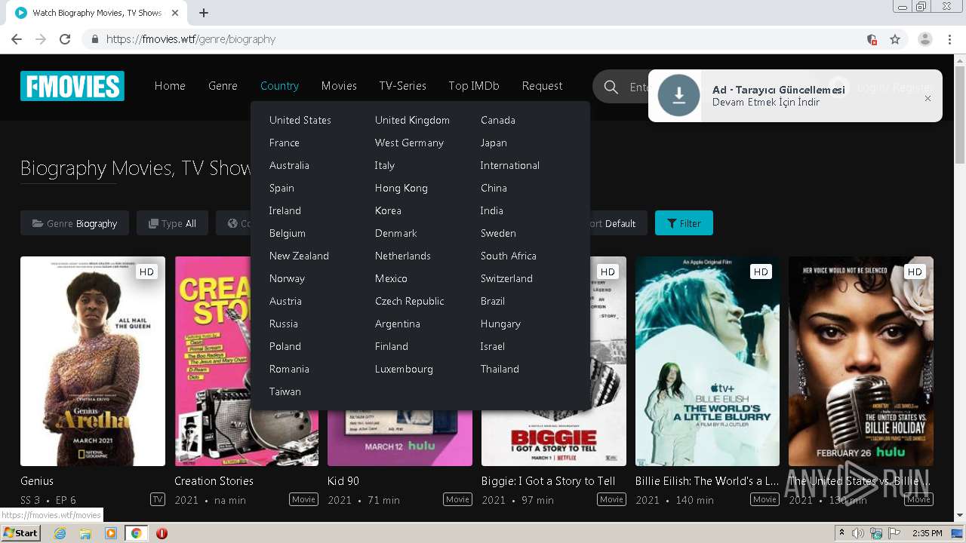966x543 pixels.
Task: Click the taskbar clock showing 2:35 PM
Action: click(927, 533)
